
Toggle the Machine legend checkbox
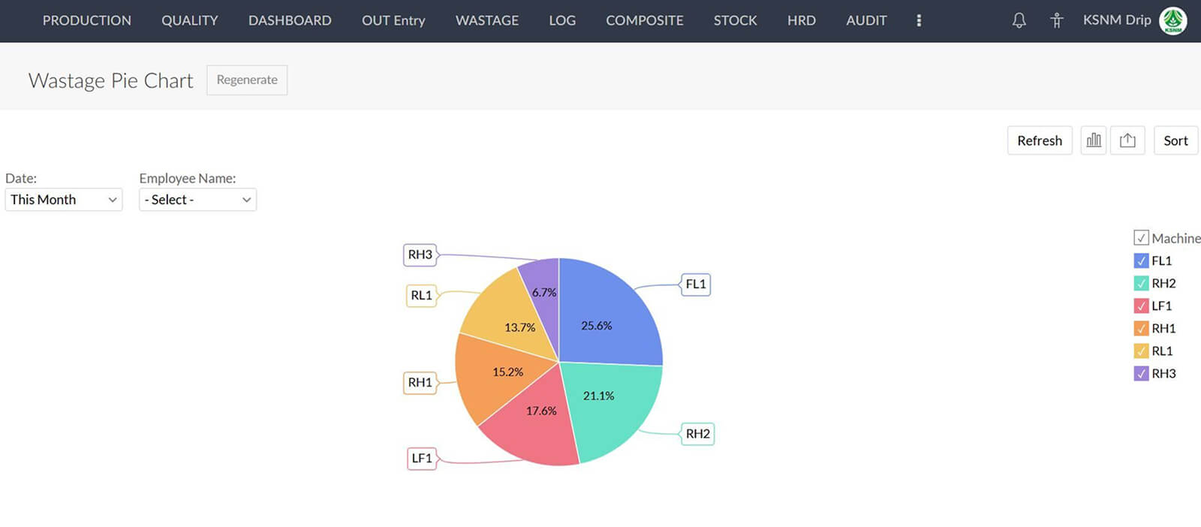pyautogui.click(x=1141, y=238)
